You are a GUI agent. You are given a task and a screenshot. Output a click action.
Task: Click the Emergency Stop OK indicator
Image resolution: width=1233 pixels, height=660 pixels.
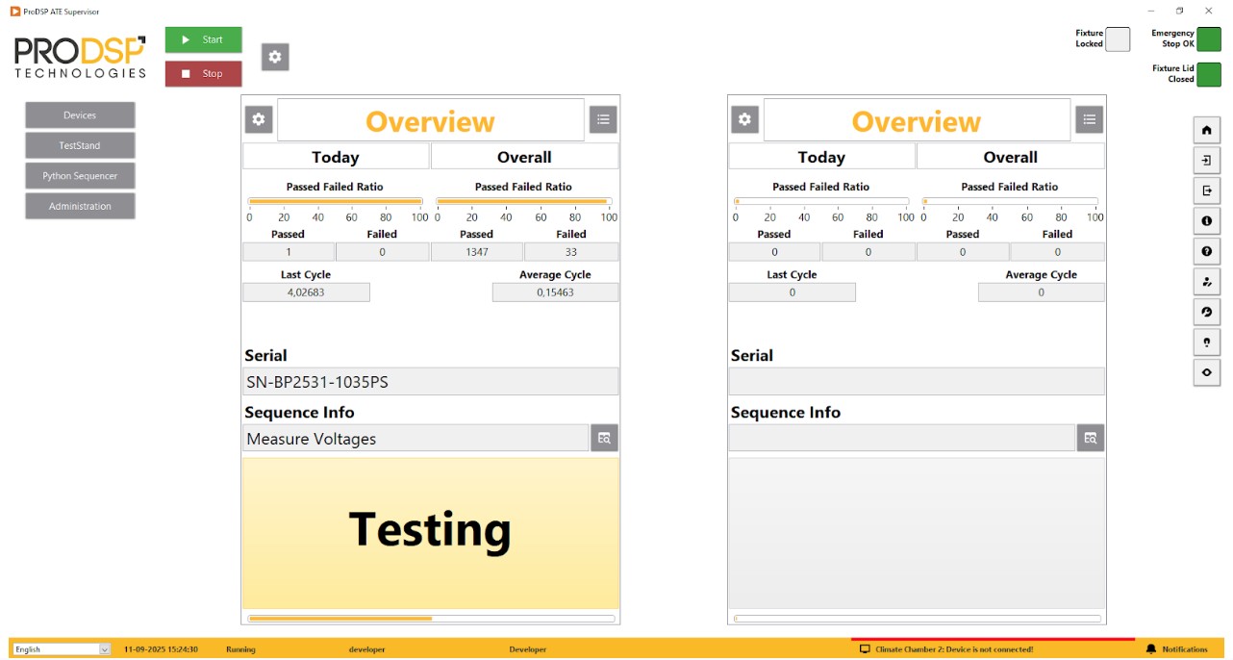(1208, 39)
